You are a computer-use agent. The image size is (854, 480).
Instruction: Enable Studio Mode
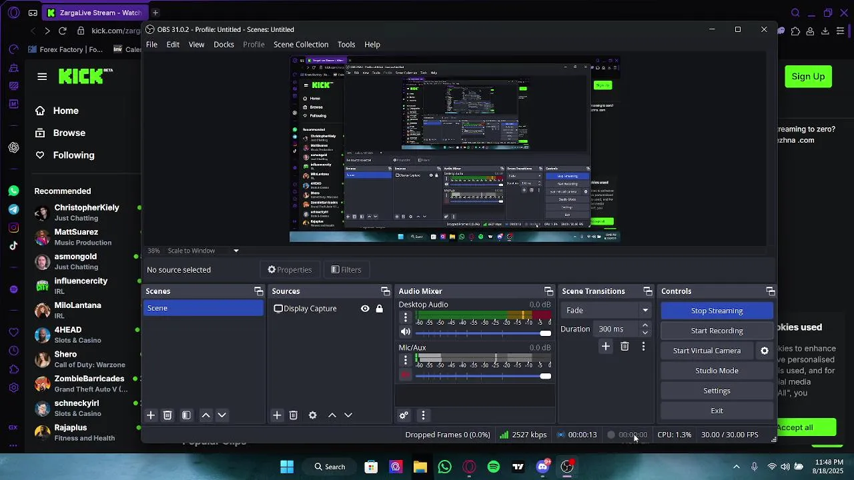click(x=717, y=371)
